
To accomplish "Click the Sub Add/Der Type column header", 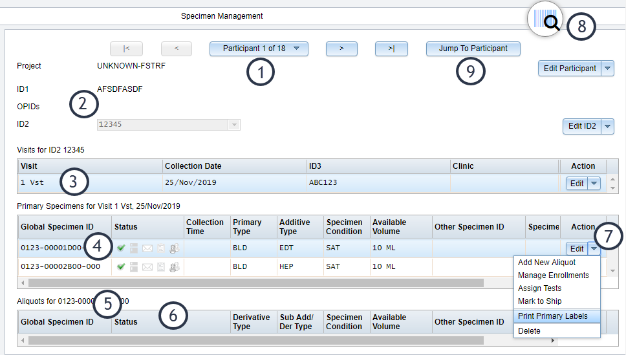I will pos(300,322).
